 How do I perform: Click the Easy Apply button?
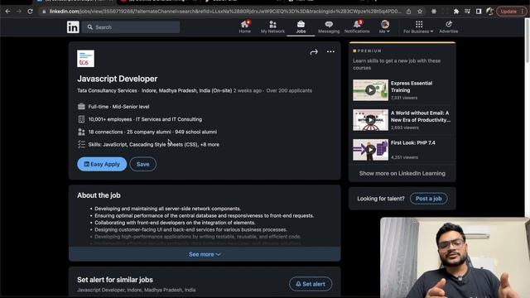tap(102, 164)
